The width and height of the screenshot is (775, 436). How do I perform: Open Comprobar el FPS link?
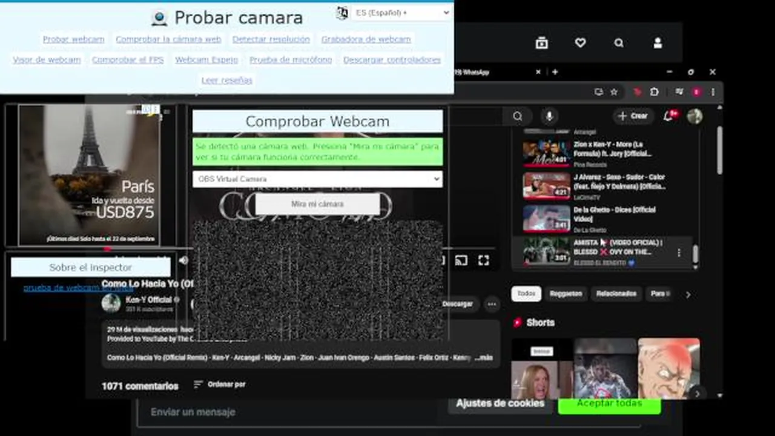click(128, 60)
